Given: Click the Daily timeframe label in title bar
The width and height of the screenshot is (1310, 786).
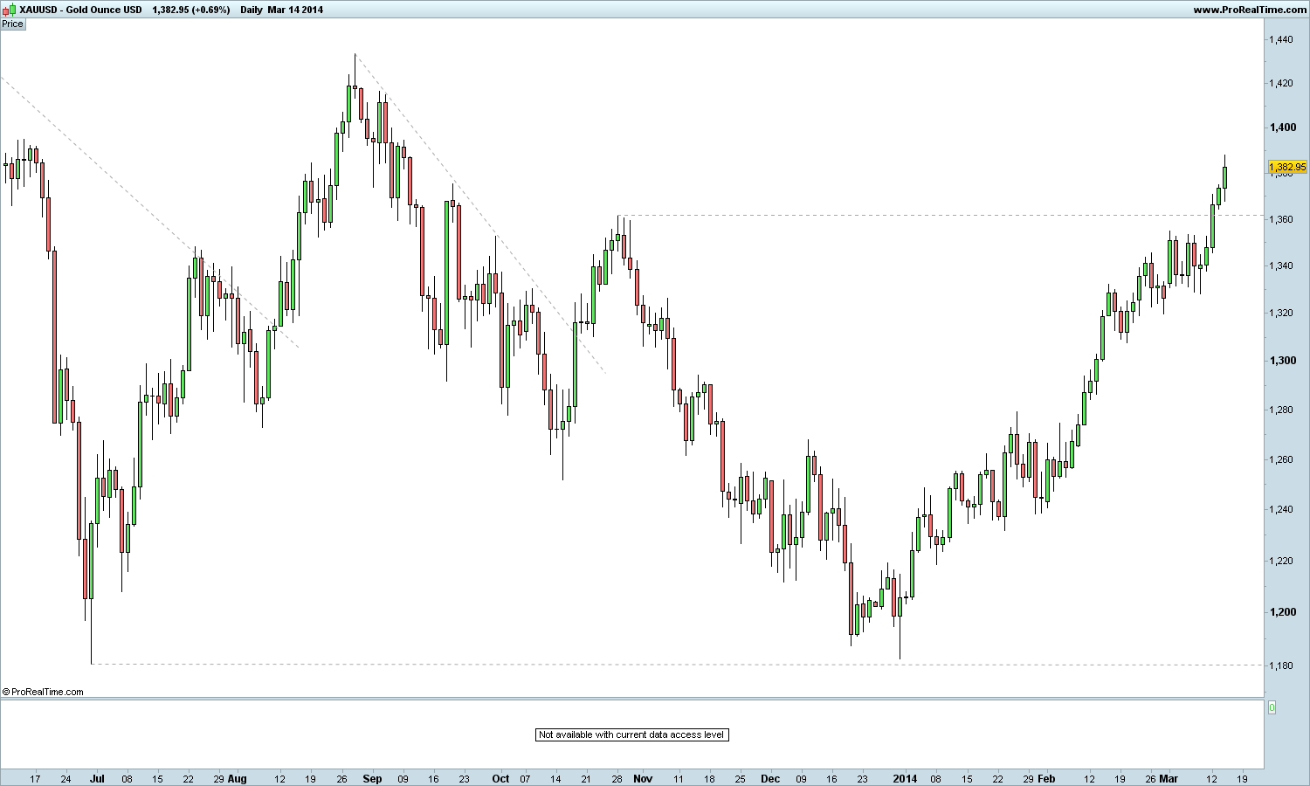Looking at the screenshot, I should tap(251, 9).
